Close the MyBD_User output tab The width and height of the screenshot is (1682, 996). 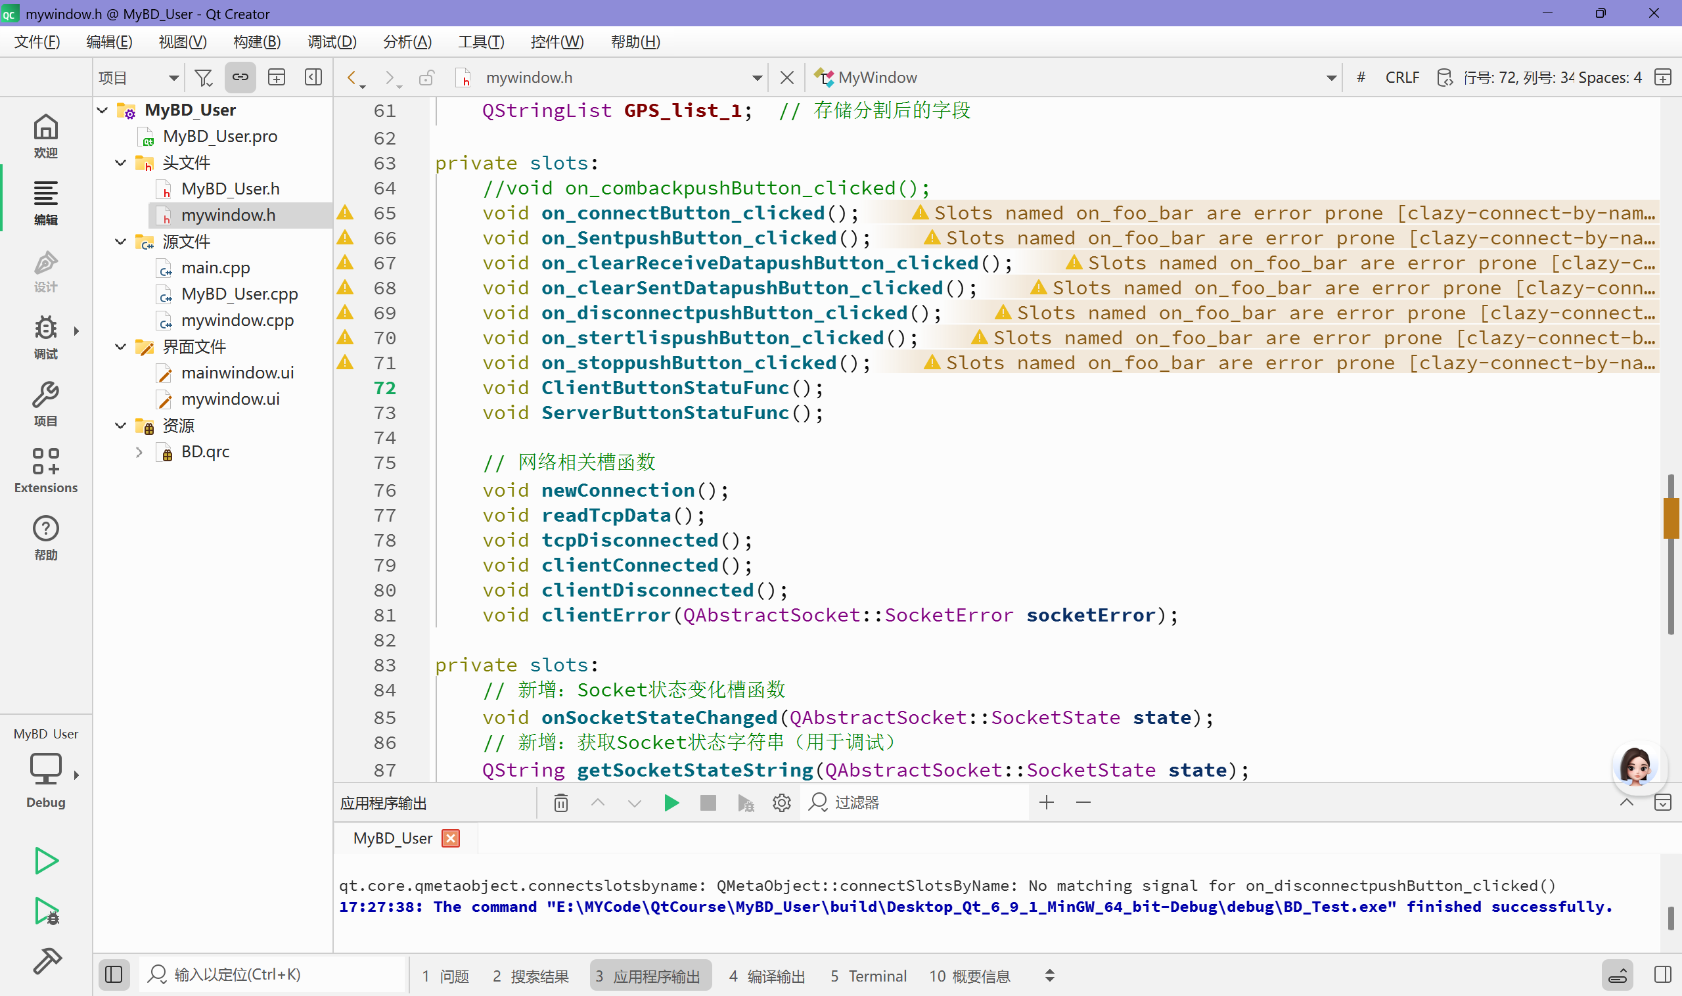pyautogui.click(x=451, y=838)
